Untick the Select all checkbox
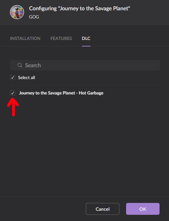The image size is (169, 221). pos(13,77)
